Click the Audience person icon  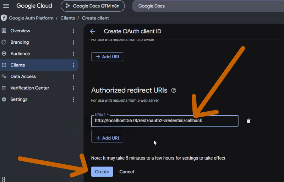(x=4, y=54)
